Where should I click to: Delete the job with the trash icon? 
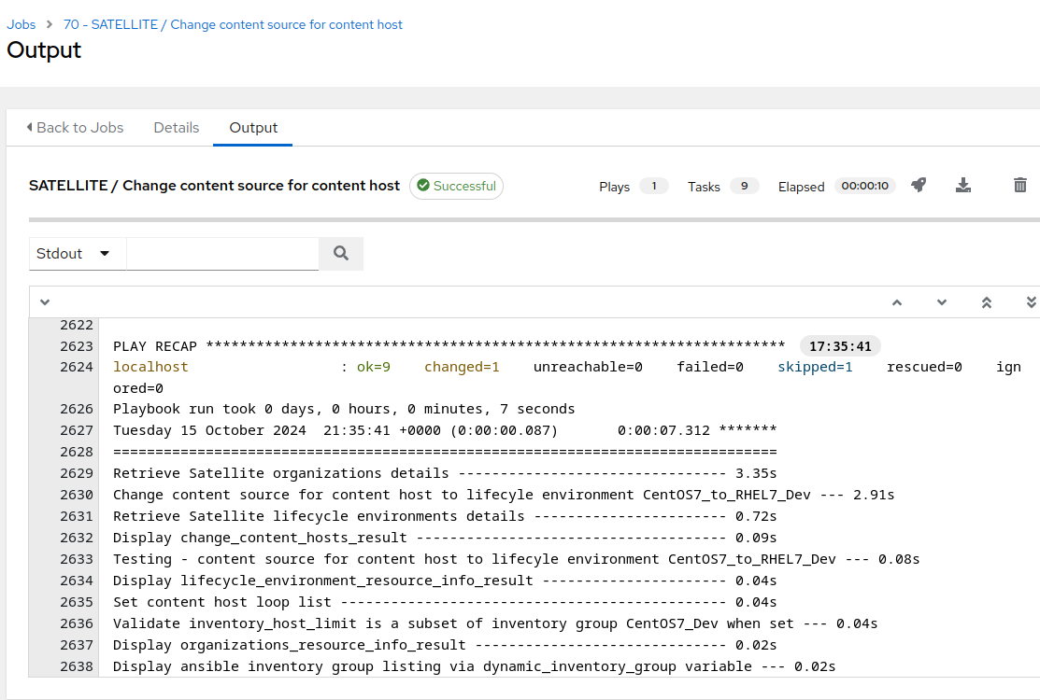1020,186
